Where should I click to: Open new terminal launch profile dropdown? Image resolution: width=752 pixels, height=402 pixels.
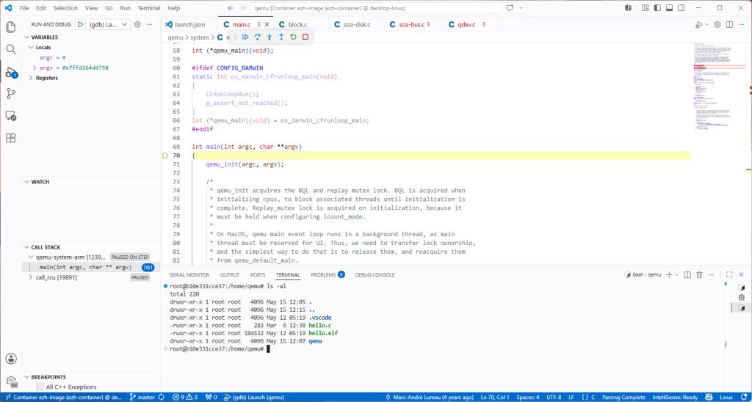[677, 274]
